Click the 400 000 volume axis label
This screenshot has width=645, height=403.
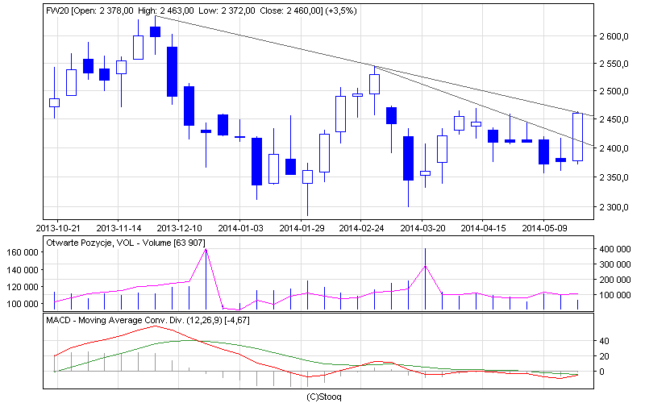(614, 249)
